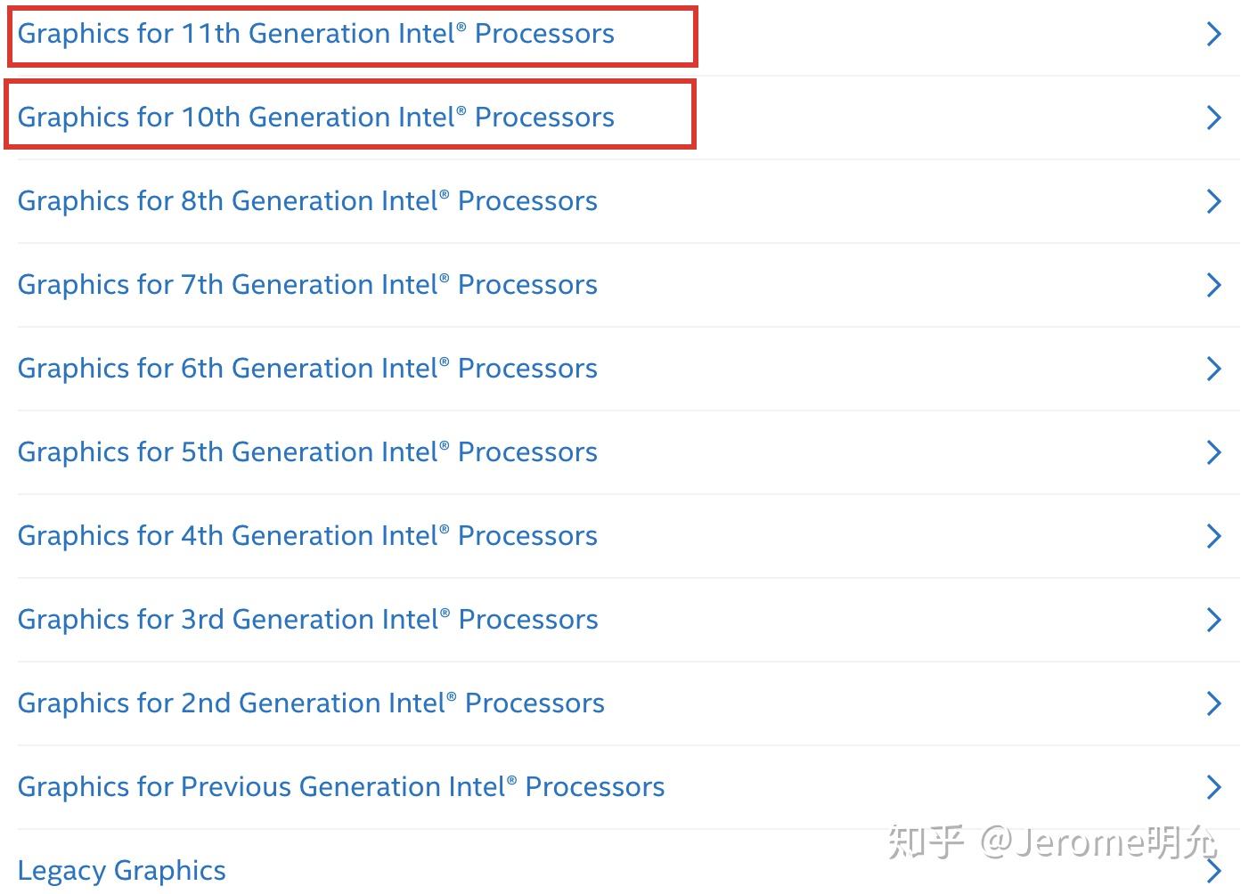Open Graphics for Previous Generation Intel Processors
This screenshot has width=1249, height=894.
pyautogui.click(x=340, y=787)
